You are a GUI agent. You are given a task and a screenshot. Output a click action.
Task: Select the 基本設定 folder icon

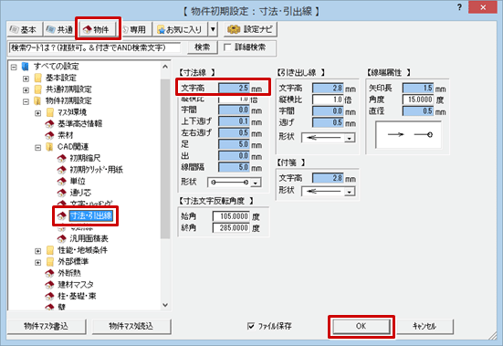pos(37,78)
